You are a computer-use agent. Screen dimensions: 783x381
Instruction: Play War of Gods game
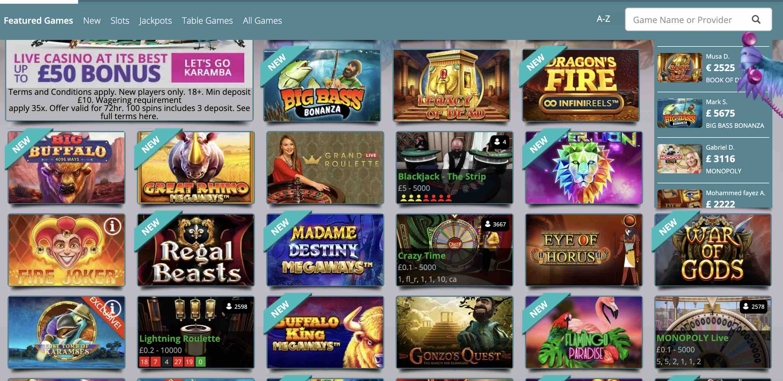tap(713, 250)
